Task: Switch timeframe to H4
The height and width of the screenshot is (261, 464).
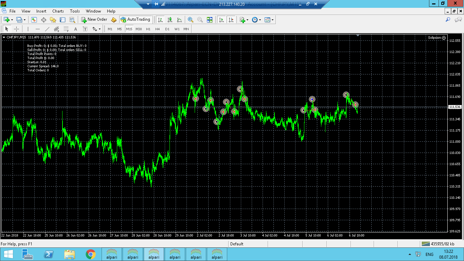Action: (x=157, y=29)
